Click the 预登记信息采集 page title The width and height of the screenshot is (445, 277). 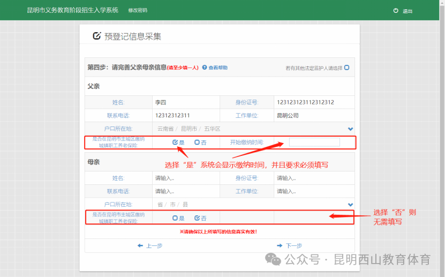click(133, 36)
